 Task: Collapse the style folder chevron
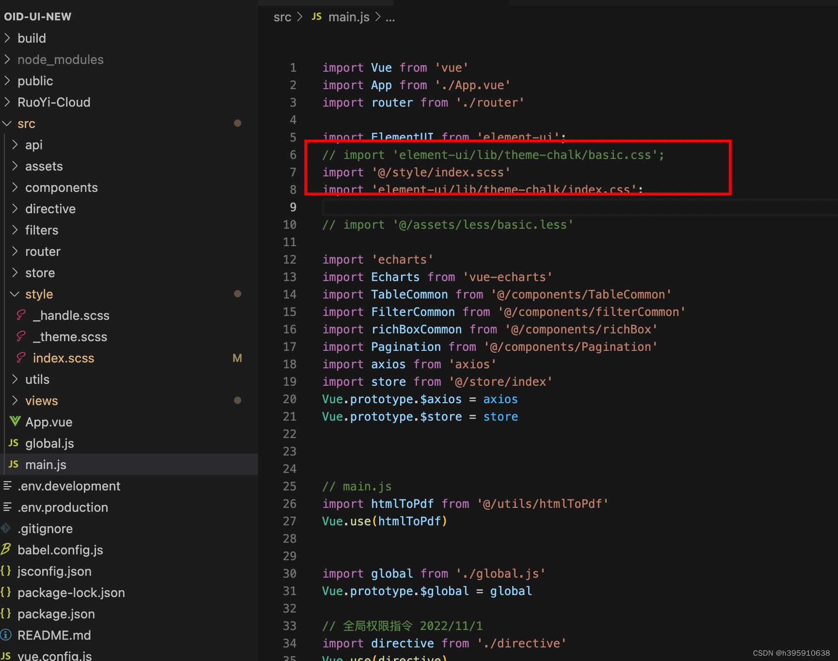pos(15,294)
